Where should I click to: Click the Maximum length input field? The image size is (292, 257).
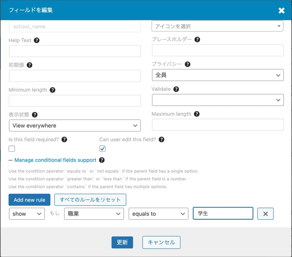point(218,125)
